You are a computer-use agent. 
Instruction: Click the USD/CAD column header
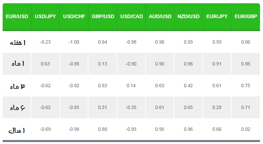131,17
